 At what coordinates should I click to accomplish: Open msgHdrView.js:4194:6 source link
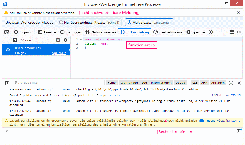pos(224,121)
